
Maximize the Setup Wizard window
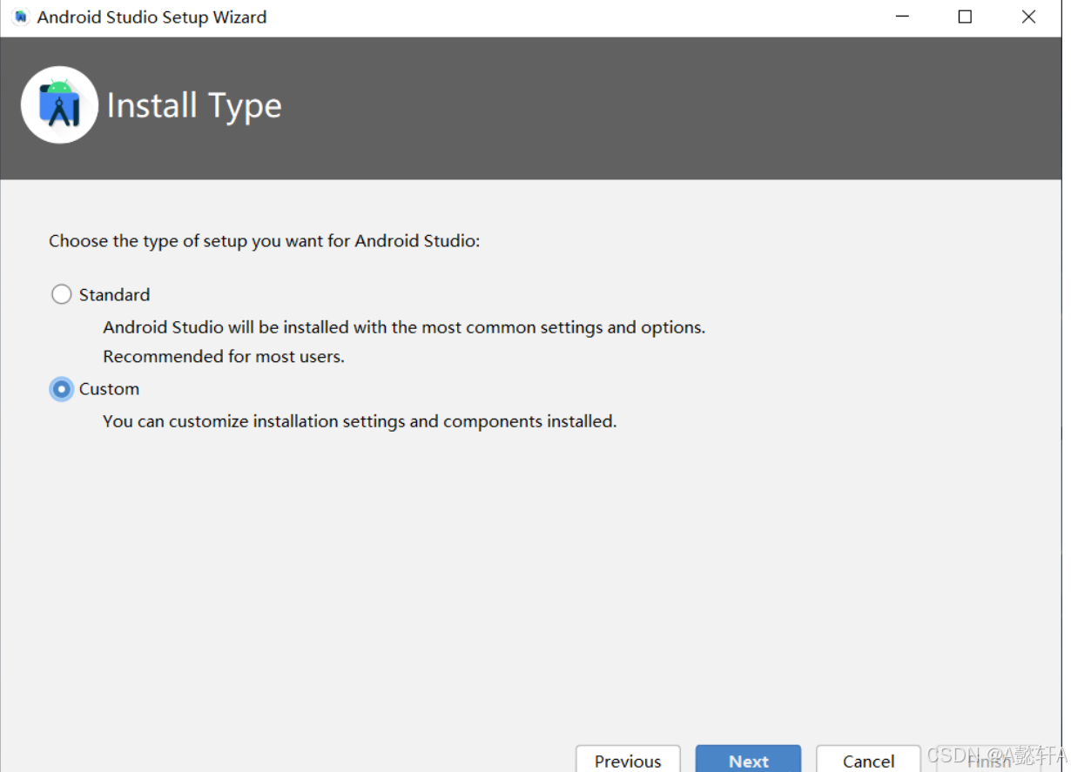[965, 17]
